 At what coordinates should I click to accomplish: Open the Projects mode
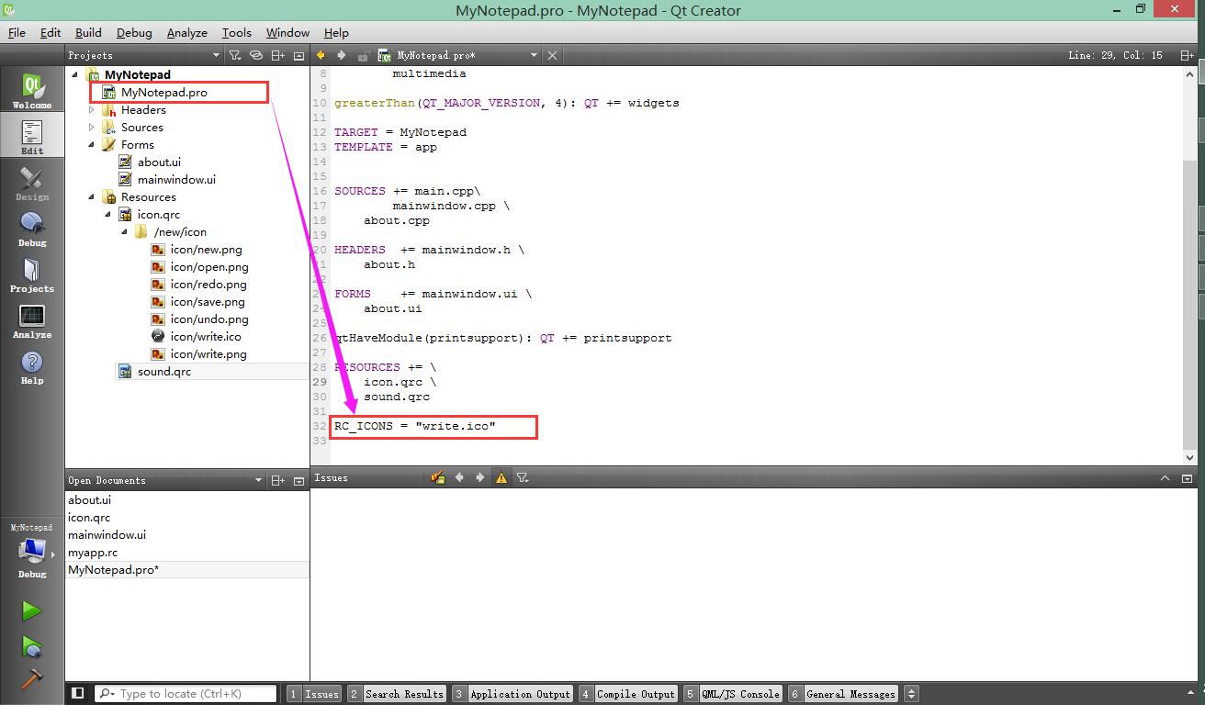32,274
